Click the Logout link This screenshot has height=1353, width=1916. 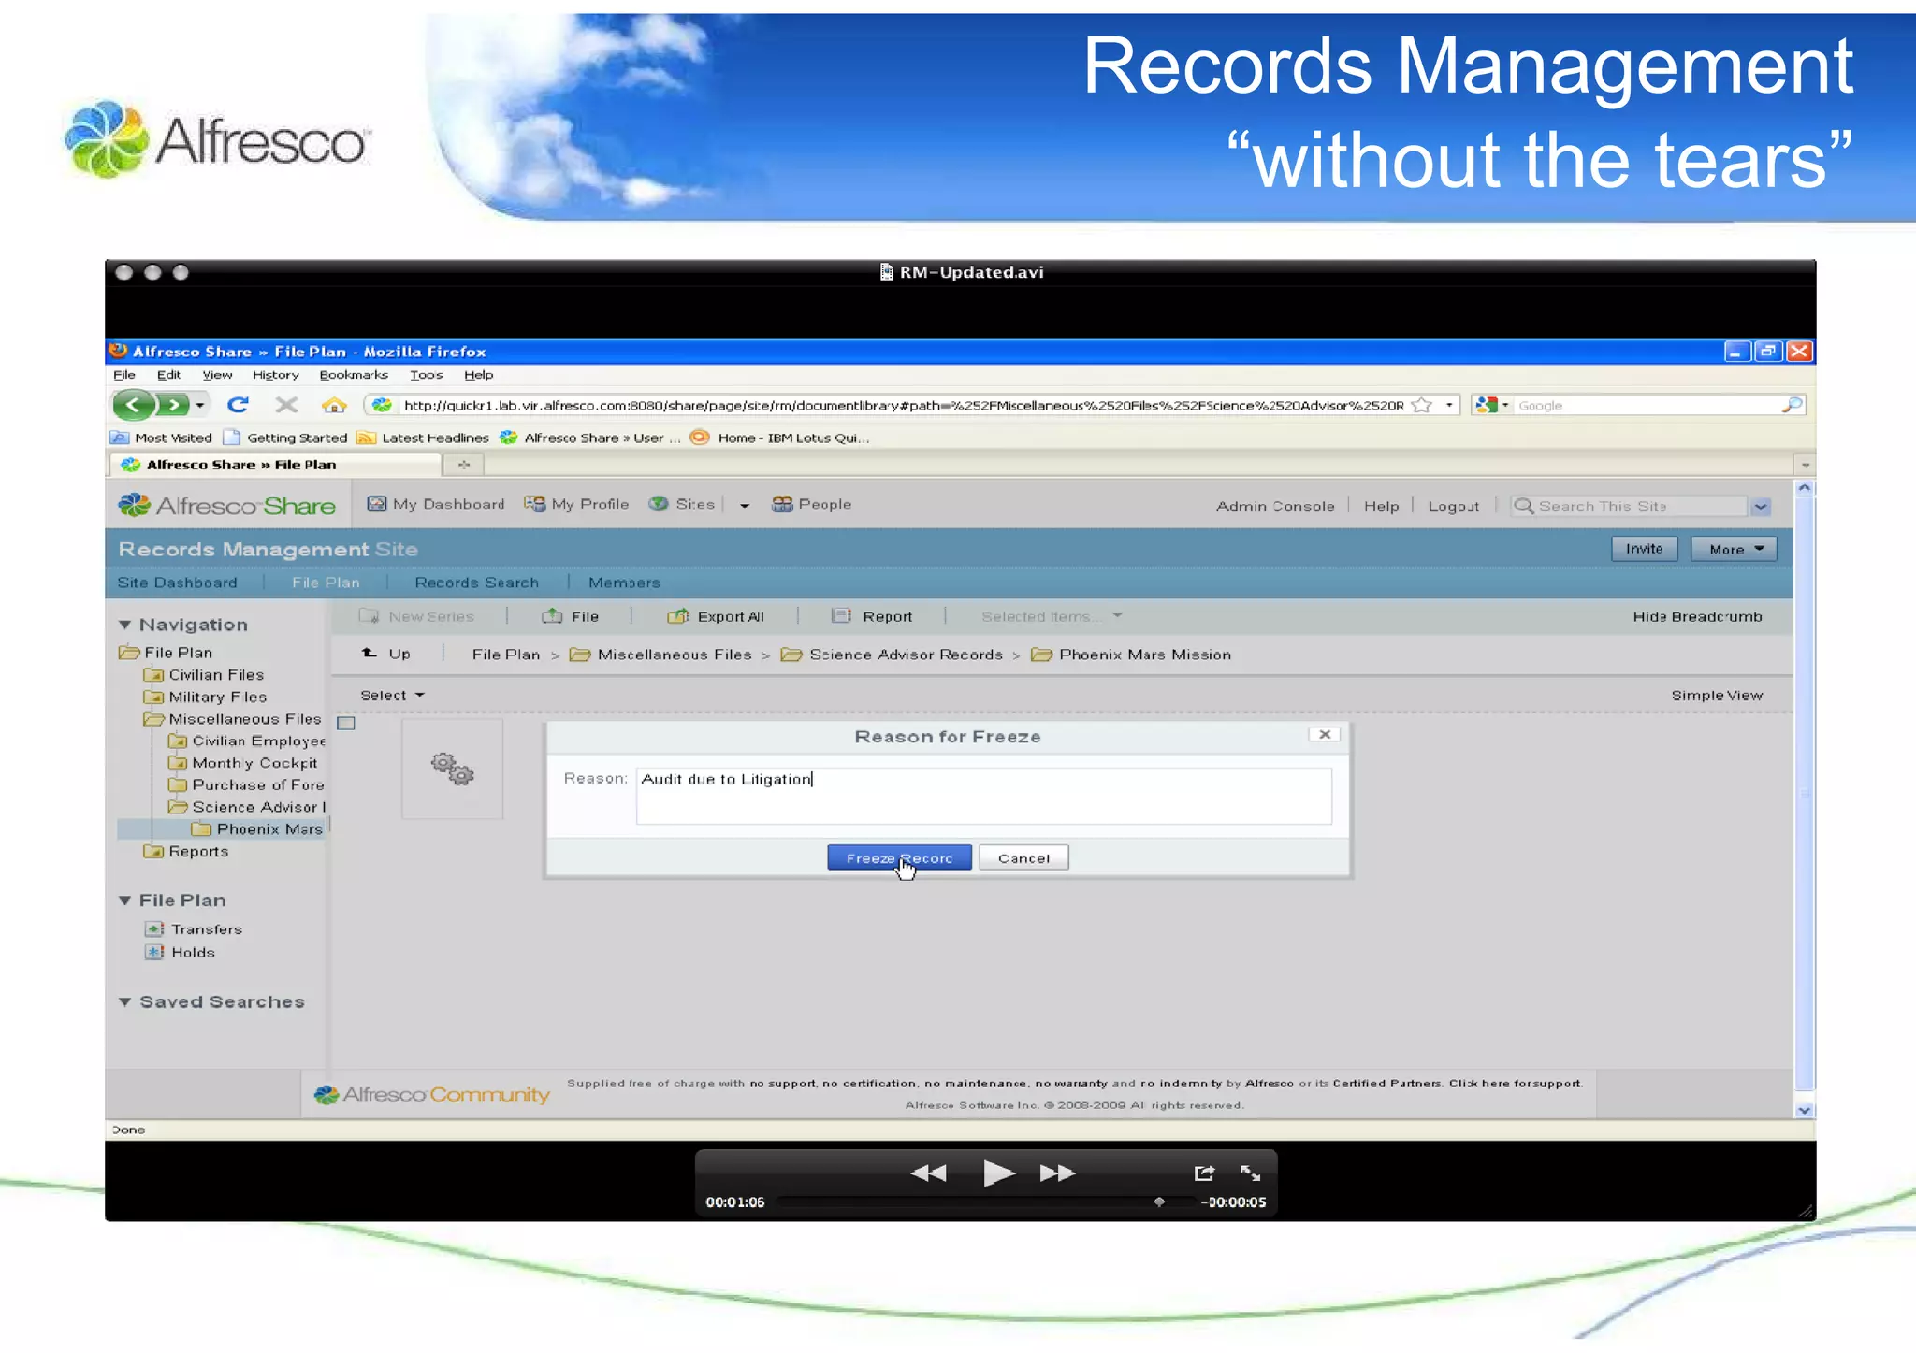(1454, 506)
